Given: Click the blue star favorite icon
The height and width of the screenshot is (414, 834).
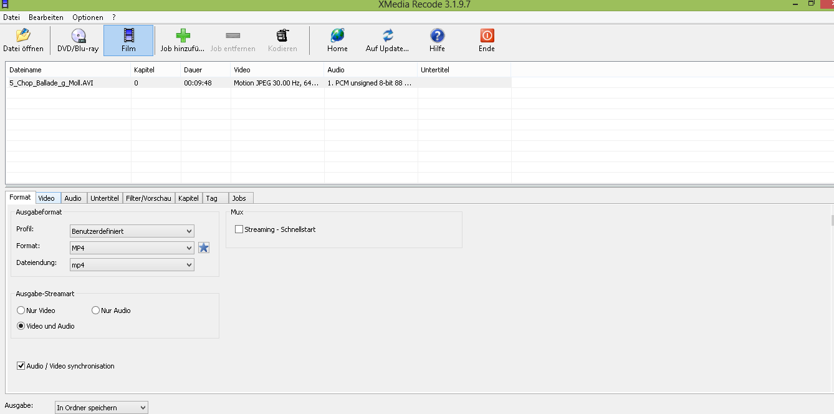Looking at the screenshot, I should (204, 248).
